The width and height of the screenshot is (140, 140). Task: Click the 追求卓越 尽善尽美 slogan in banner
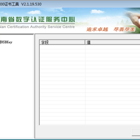click(x=111, y=30)
